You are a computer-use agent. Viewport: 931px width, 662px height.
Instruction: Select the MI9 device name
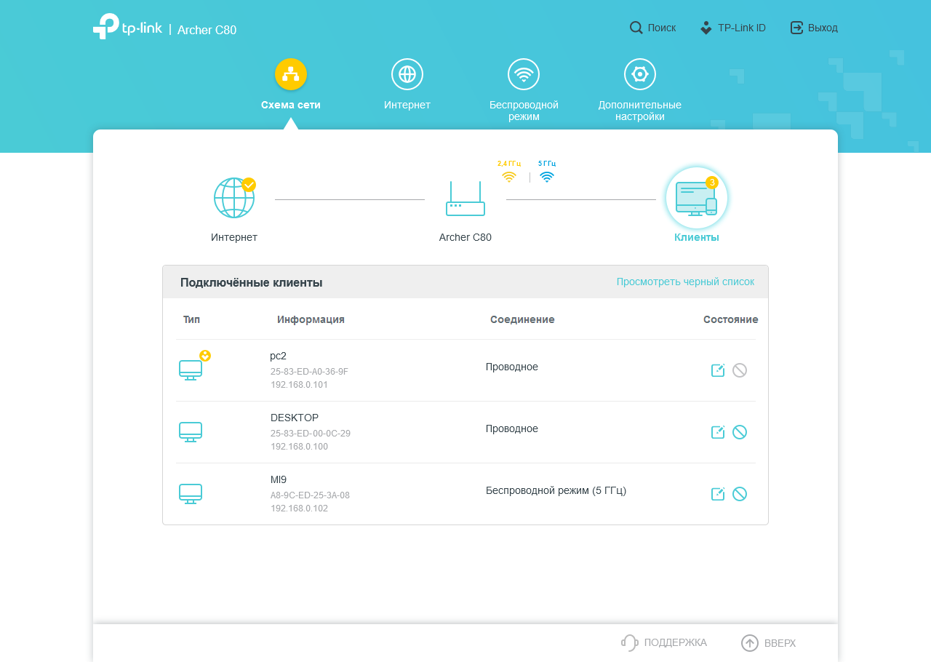(x=279, y=479)
